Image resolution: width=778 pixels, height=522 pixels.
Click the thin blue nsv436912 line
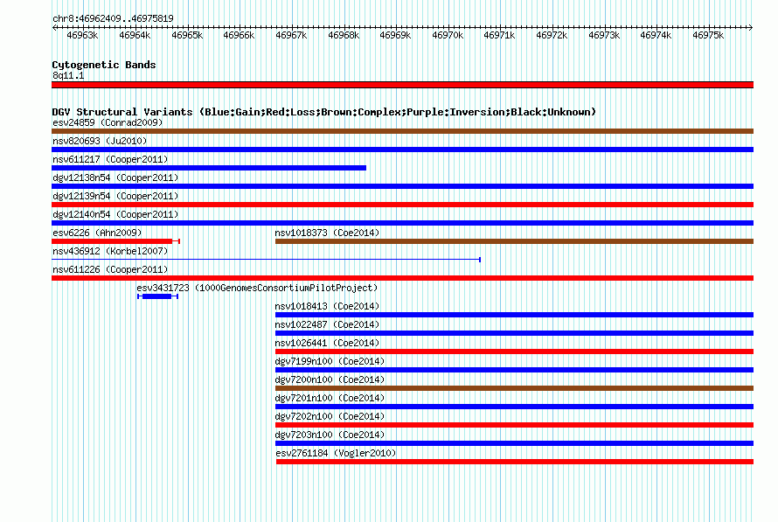[x=266, y=260]
